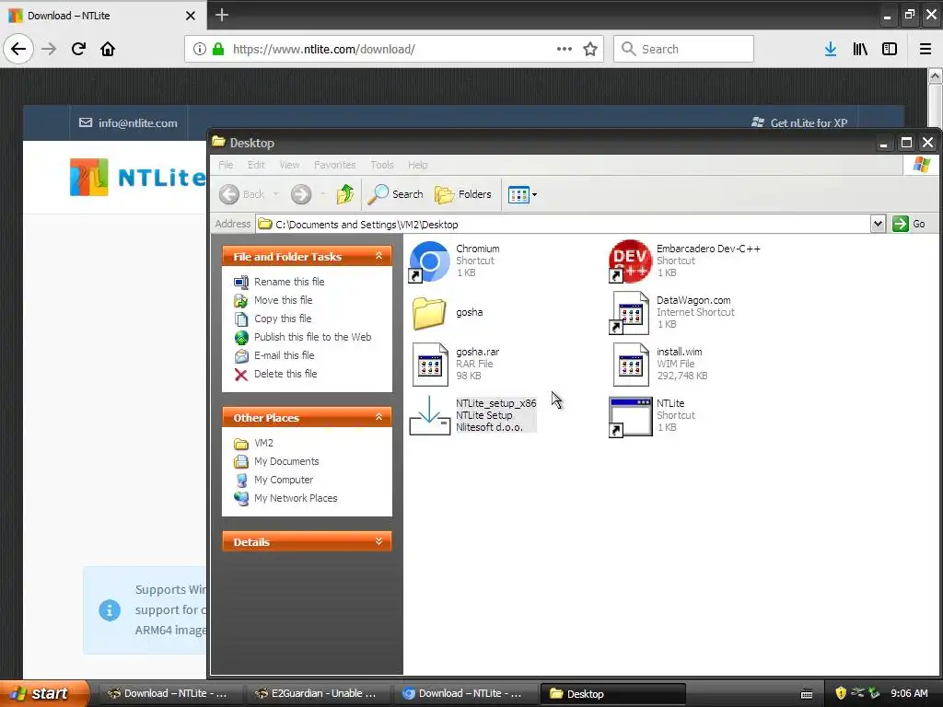Toggle the Firefox sidebar icon
943x707 pixels.
click(x=890, y=49)
